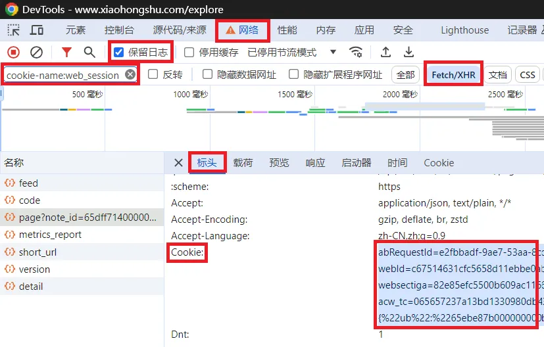Click the Accept-Encoding: header name
The height and width of the screenshot is (347, 544).
[x=209, y=220]
